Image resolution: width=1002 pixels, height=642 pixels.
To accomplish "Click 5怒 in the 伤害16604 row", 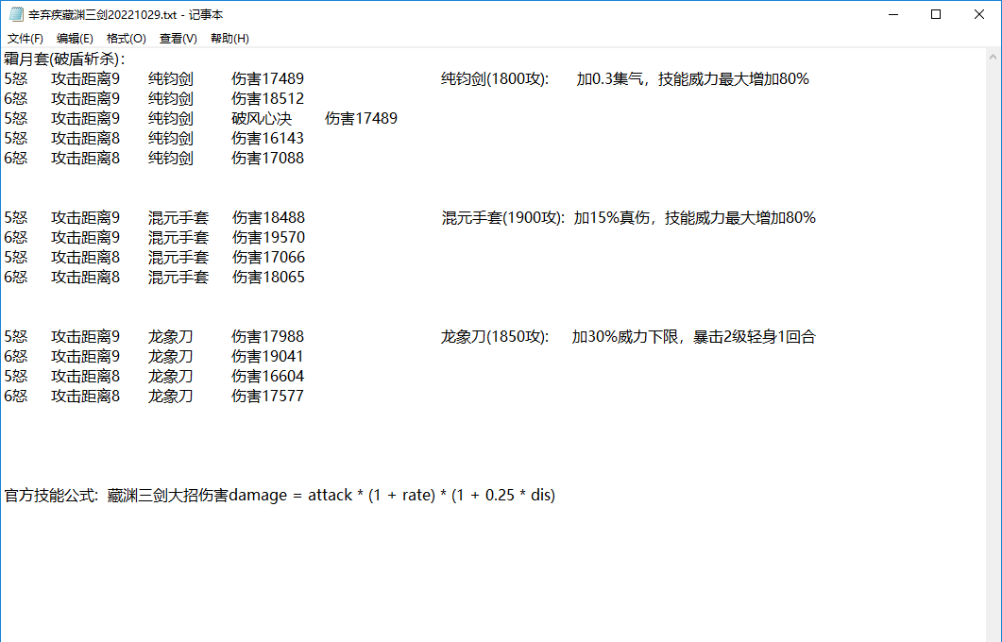I will (16, 376).
